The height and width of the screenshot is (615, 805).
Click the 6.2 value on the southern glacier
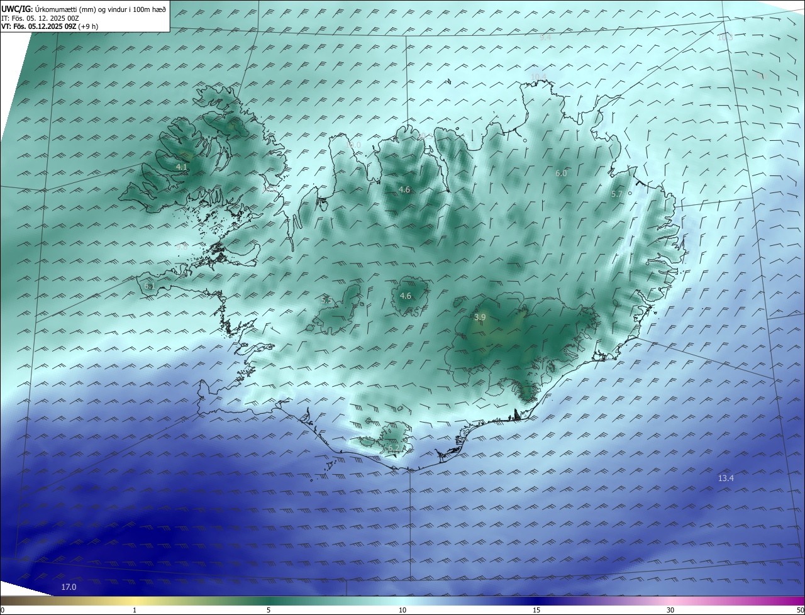pyautogui.click(x=394, y=448)
